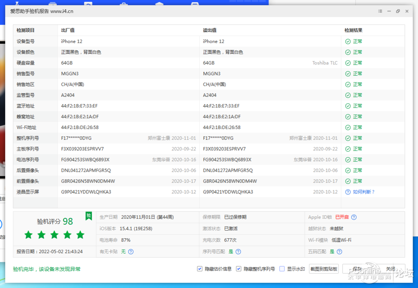Click the green 验 badge by the score
The width and height of the screenshot is (418, 288).
pyautogui.click(x=89, y=216)
